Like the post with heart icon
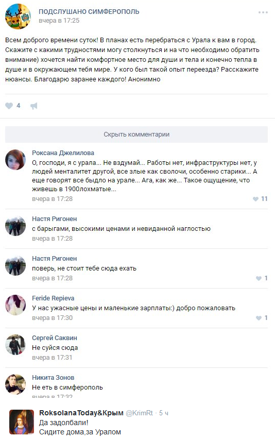275x438 pixels. [x=9, y=106]
